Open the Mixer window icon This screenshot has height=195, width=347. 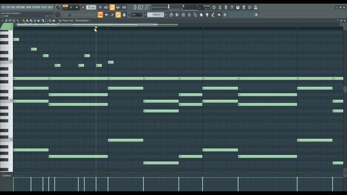point(189,15)
